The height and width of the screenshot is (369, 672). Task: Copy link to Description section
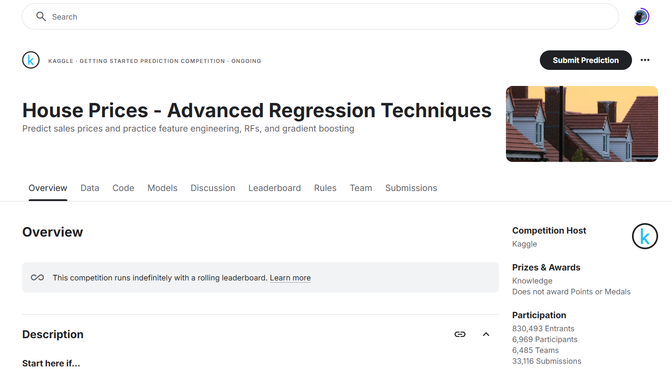click(460, 334)
